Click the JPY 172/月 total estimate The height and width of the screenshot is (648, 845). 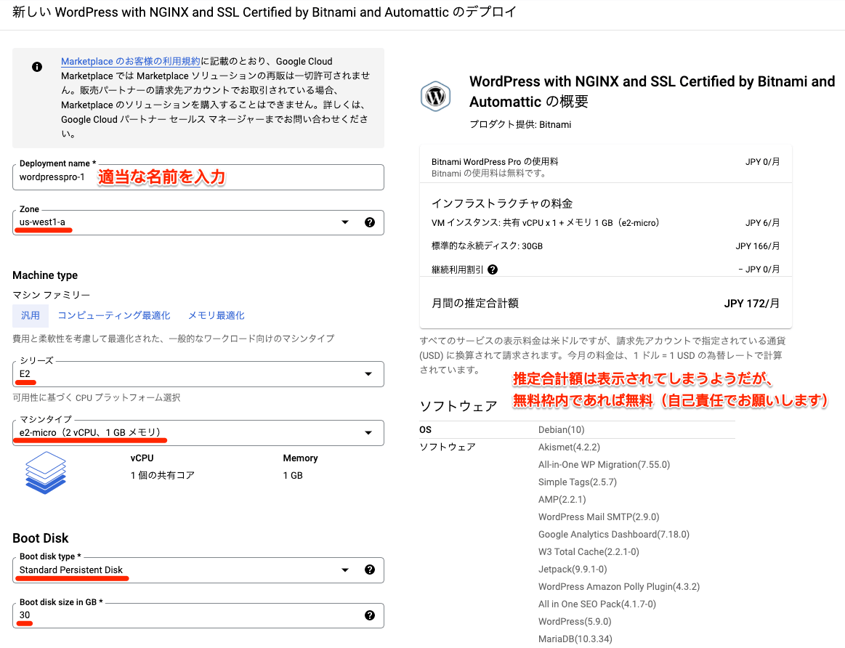point(752,303)
